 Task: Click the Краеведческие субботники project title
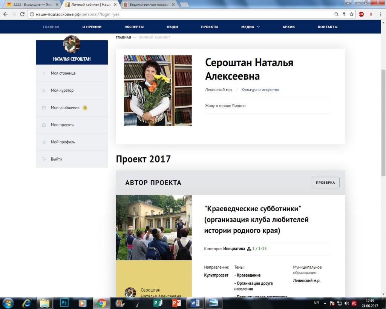256,220
